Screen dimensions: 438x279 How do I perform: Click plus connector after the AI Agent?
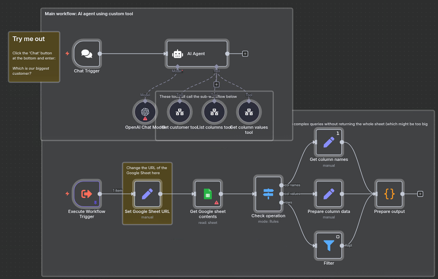[x=245, y=53]
